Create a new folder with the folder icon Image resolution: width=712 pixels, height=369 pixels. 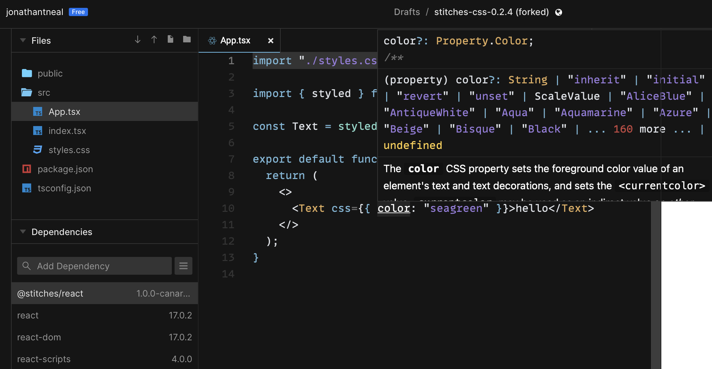pos(187,39)
